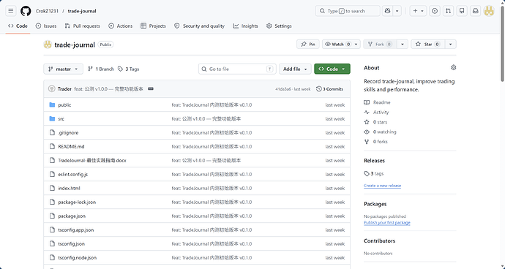Open the create new plus dropdown
Screen dimensions: 505x269
(x=418, y=11)
